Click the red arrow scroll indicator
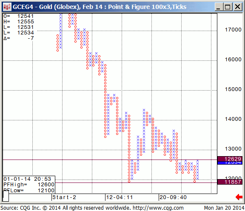Screen dimensions: 245x211 click(x=239, y=197)
